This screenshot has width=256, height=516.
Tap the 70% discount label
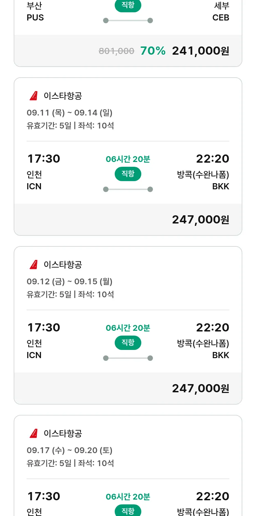[x=153, y=51]
